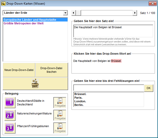Click purple slot 3 assignment icon
Viewport: 158px width, 138px height.
pyautogui.click(x=10, y=128)
